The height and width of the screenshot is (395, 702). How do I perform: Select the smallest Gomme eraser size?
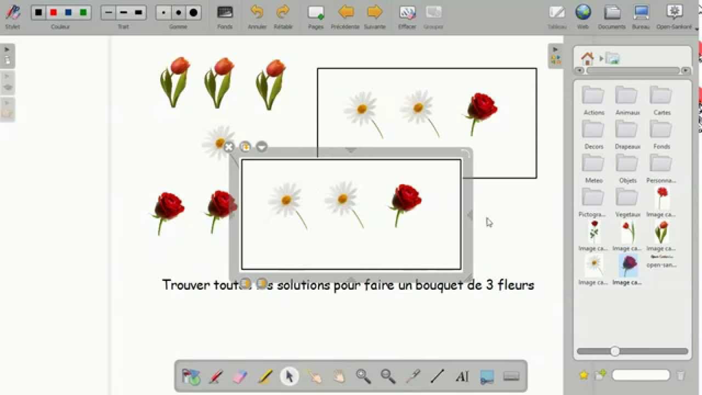[163, 13]
